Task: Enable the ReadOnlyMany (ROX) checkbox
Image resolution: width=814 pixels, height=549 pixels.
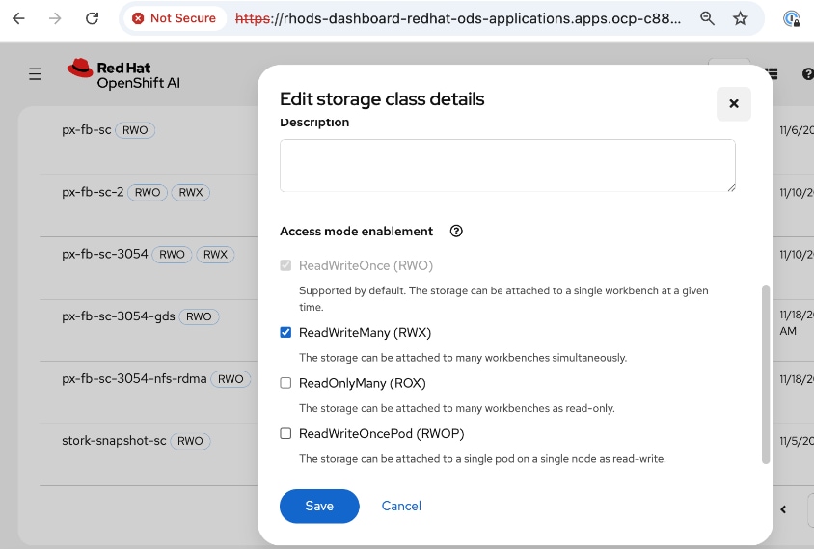Action: [x=285, y=383]
